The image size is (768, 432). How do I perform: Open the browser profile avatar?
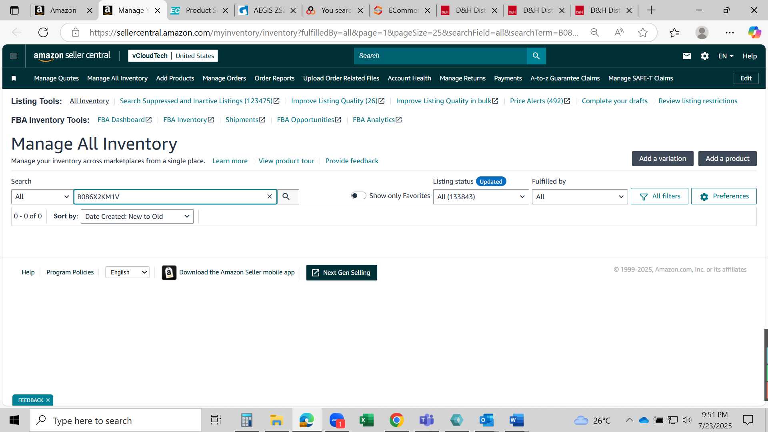[x=702, y=32]
